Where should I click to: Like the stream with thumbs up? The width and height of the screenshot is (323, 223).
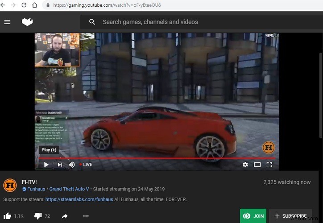pos(7,216)
